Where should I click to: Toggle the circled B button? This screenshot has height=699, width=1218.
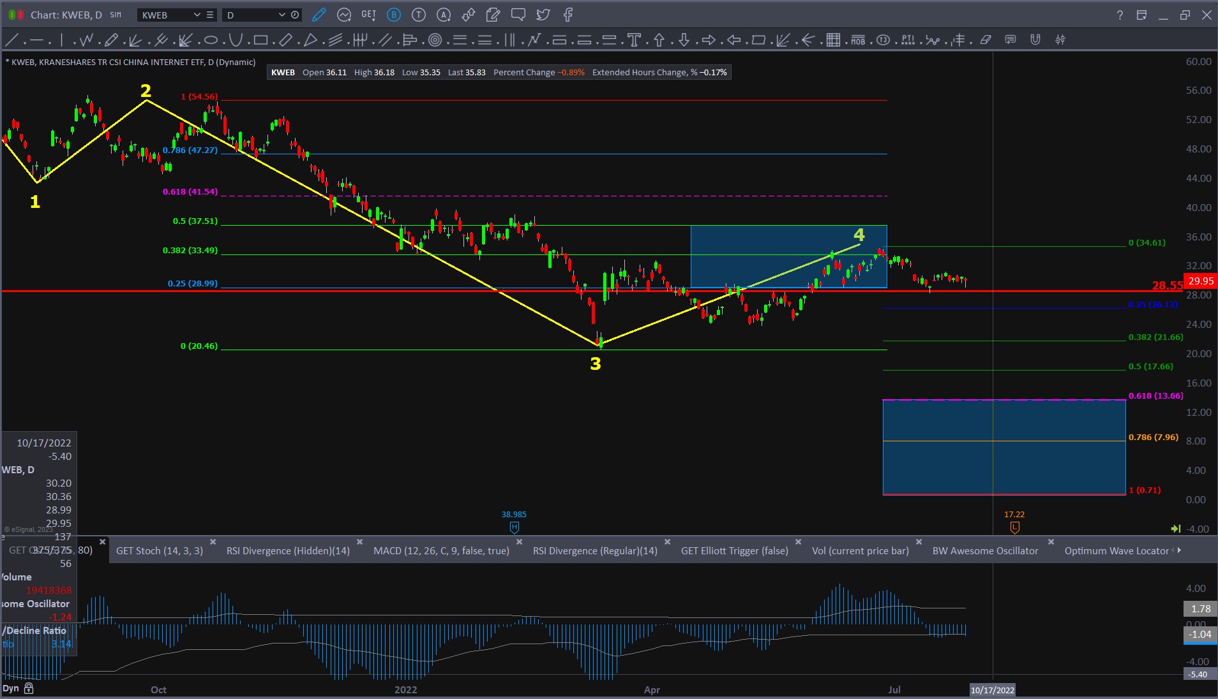tap(394, 15)
